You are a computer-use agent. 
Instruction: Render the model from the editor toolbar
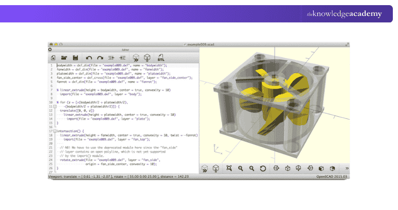[147, 57]
